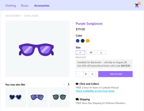Click the Add to Cart button
Viewport: 144px width, 111px height.
[x=115, y=74]
